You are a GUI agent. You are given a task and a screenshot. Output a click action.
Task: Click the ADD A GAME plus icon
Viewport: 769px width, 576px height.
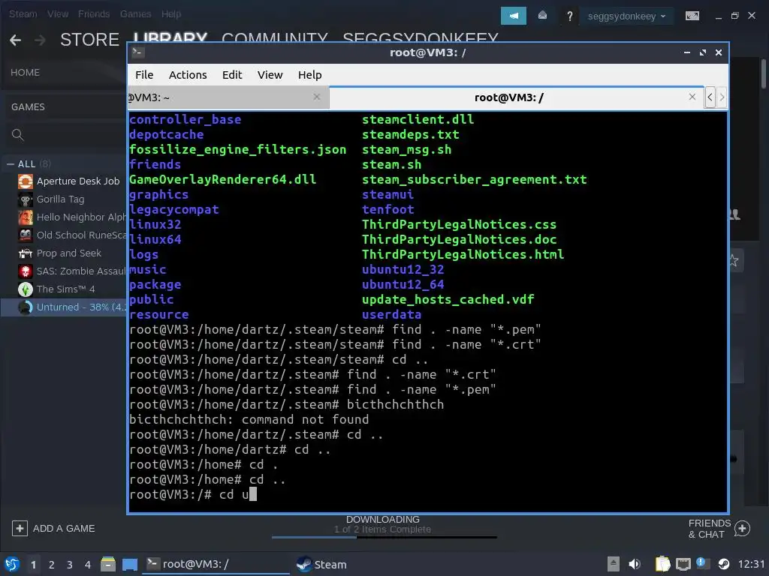pos(20,529)
